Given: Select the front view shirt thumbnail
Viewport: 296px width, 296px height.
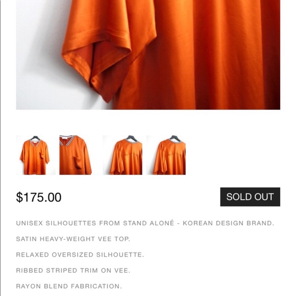Looking at the screenshot, I should point(36,155).
